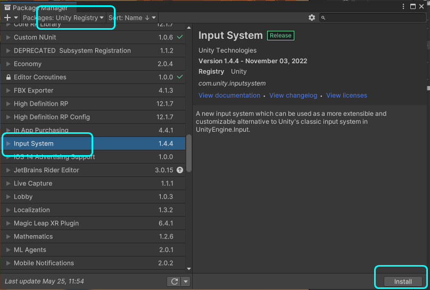Expand the Input System entry arrow
The height and width of the screenshot is (290, 430).
pyautogui.click(x=8, y=143)
